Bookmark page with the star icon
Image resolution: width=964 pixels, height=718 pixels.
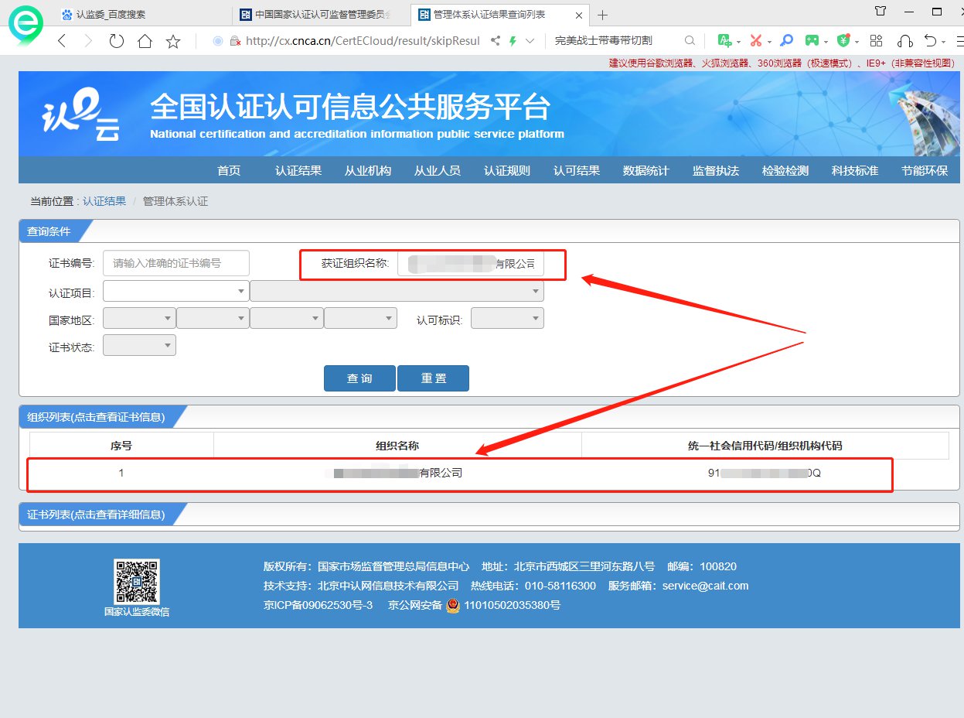[173, 41]
